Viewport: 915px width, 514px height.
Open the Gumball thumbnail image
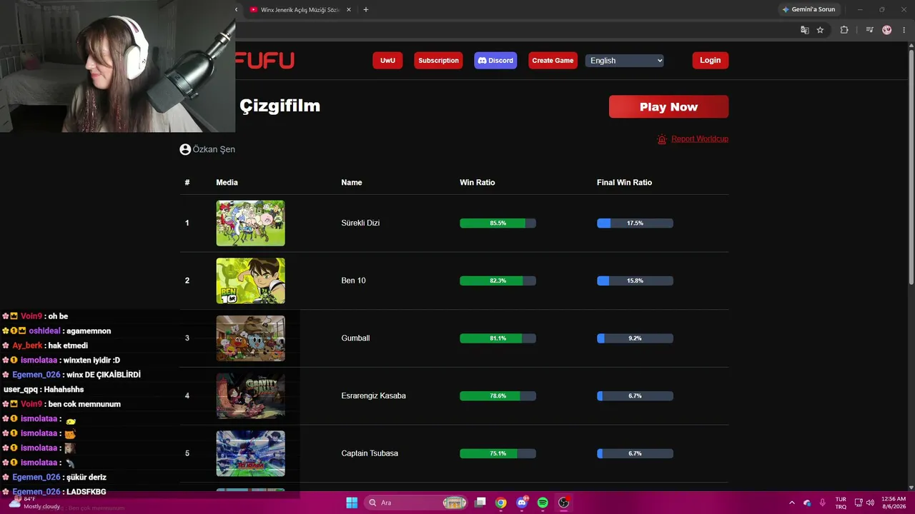250,338
